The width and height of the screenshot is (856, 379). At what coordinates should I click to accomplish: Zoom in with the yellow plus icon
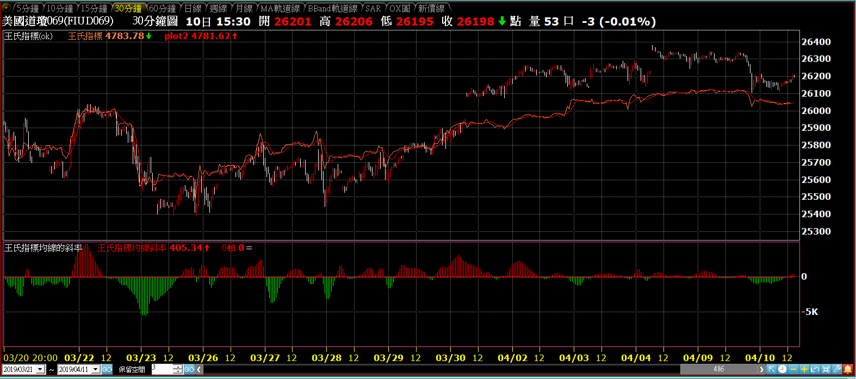[804, 369]
